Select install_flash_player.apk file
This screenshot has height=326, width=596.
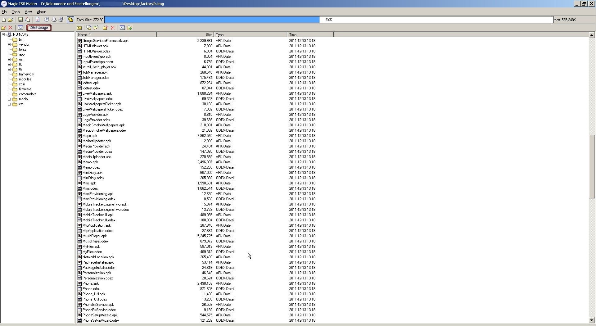tap(99, 67)
